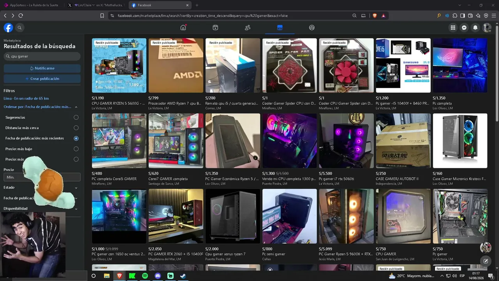
Task: Go back in the browser
Action: (5, 16)
